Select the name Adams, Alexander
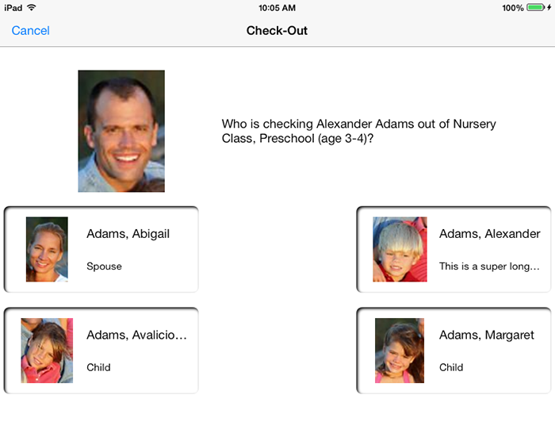This screenshot has width=555, height=433. [x=489, y=234]
